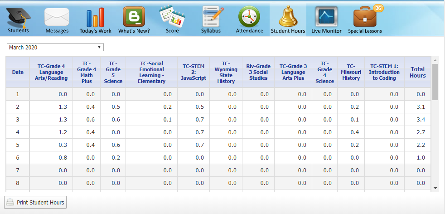Click the 36 notification badge

378,8
